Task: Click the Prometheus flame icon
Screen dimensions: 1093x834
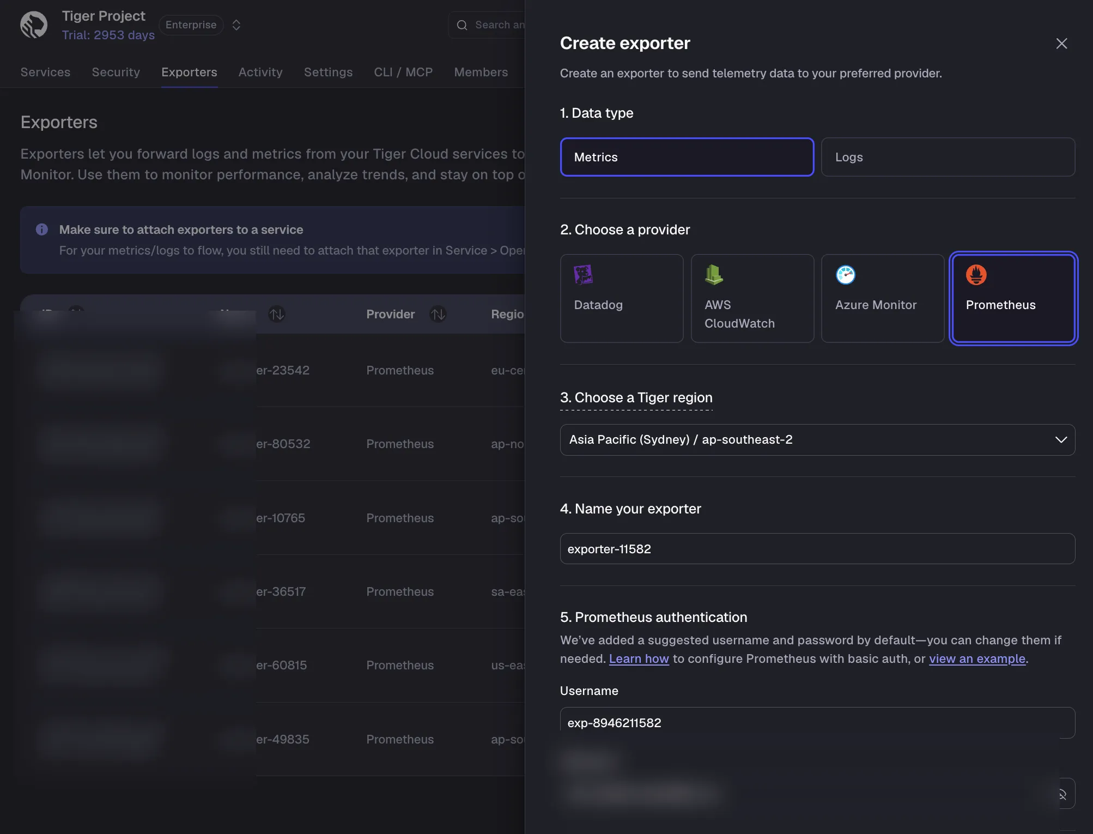Action: [976, 275]
